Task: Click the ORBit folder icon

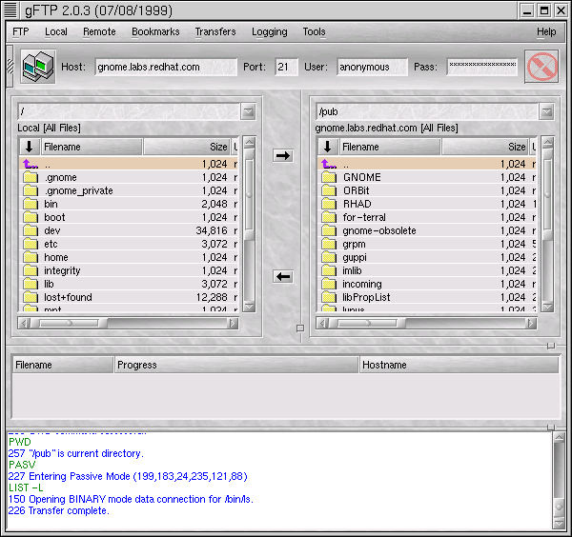Action: pyautogui.click(x=329, y=190)
